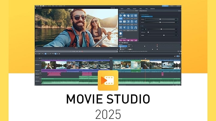Switch to the Vorlagen tab

134,9
